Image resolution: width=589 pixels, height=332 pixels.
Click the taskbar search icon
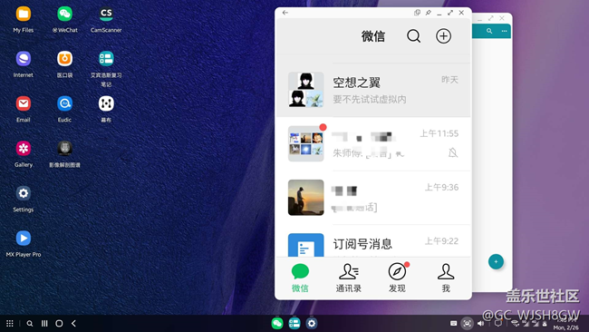pos(30,323)
